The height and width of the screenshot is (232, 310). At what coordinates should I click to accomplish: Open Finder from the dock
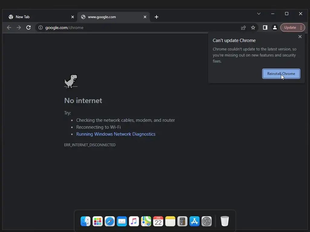point(85,221)
